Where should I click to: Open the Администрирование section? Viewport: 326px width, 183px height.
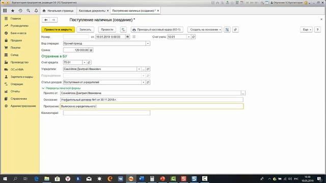[23, 106]
